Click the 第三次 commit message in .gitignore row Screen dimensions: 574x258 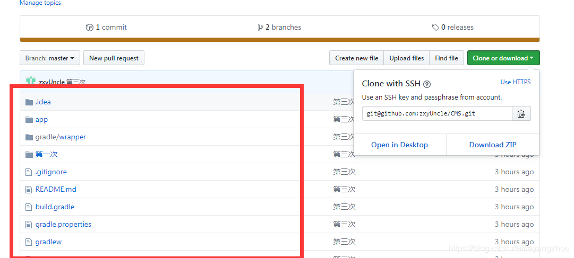344,172
